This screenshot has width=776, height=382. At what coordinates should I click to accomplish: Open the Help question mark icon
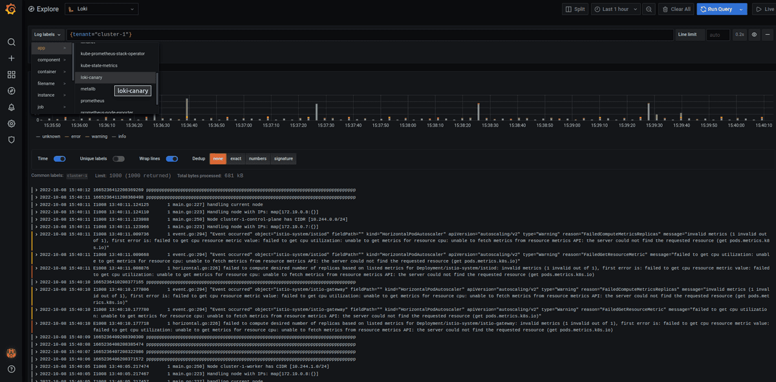[x=11, y=369]
